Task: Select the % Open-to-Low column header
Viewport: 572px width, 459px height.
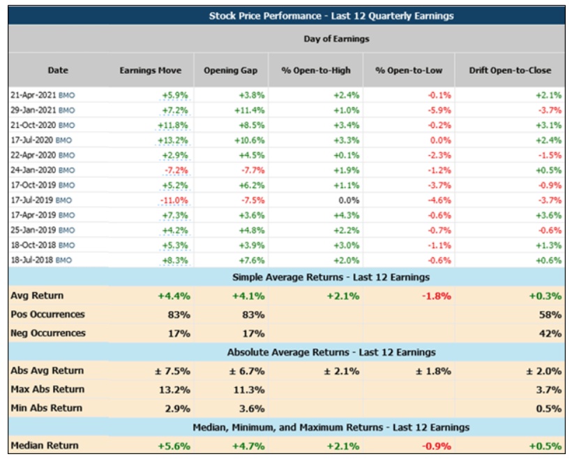Action: click(x=409, y=70)
